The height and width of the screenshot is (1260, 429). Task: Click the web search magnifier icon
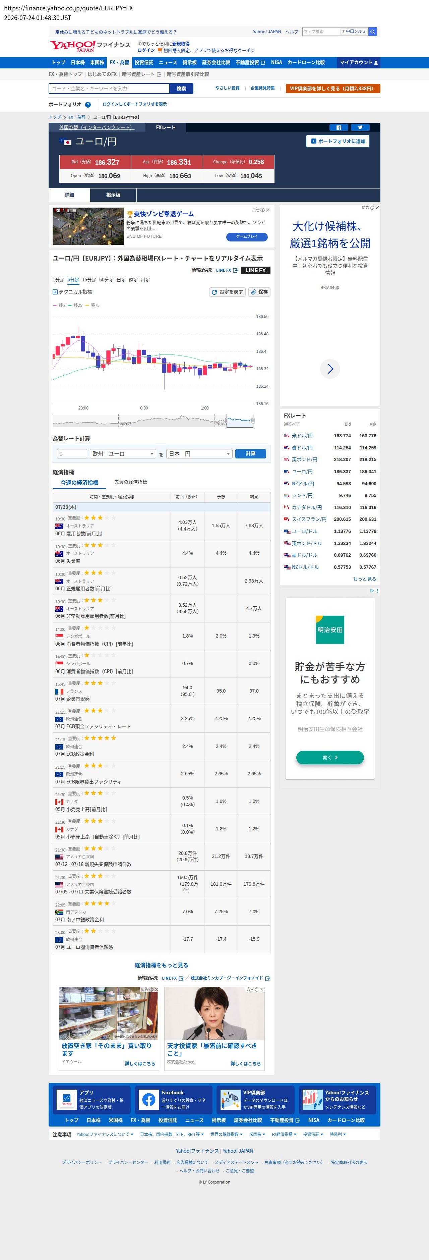pos(372,32)
